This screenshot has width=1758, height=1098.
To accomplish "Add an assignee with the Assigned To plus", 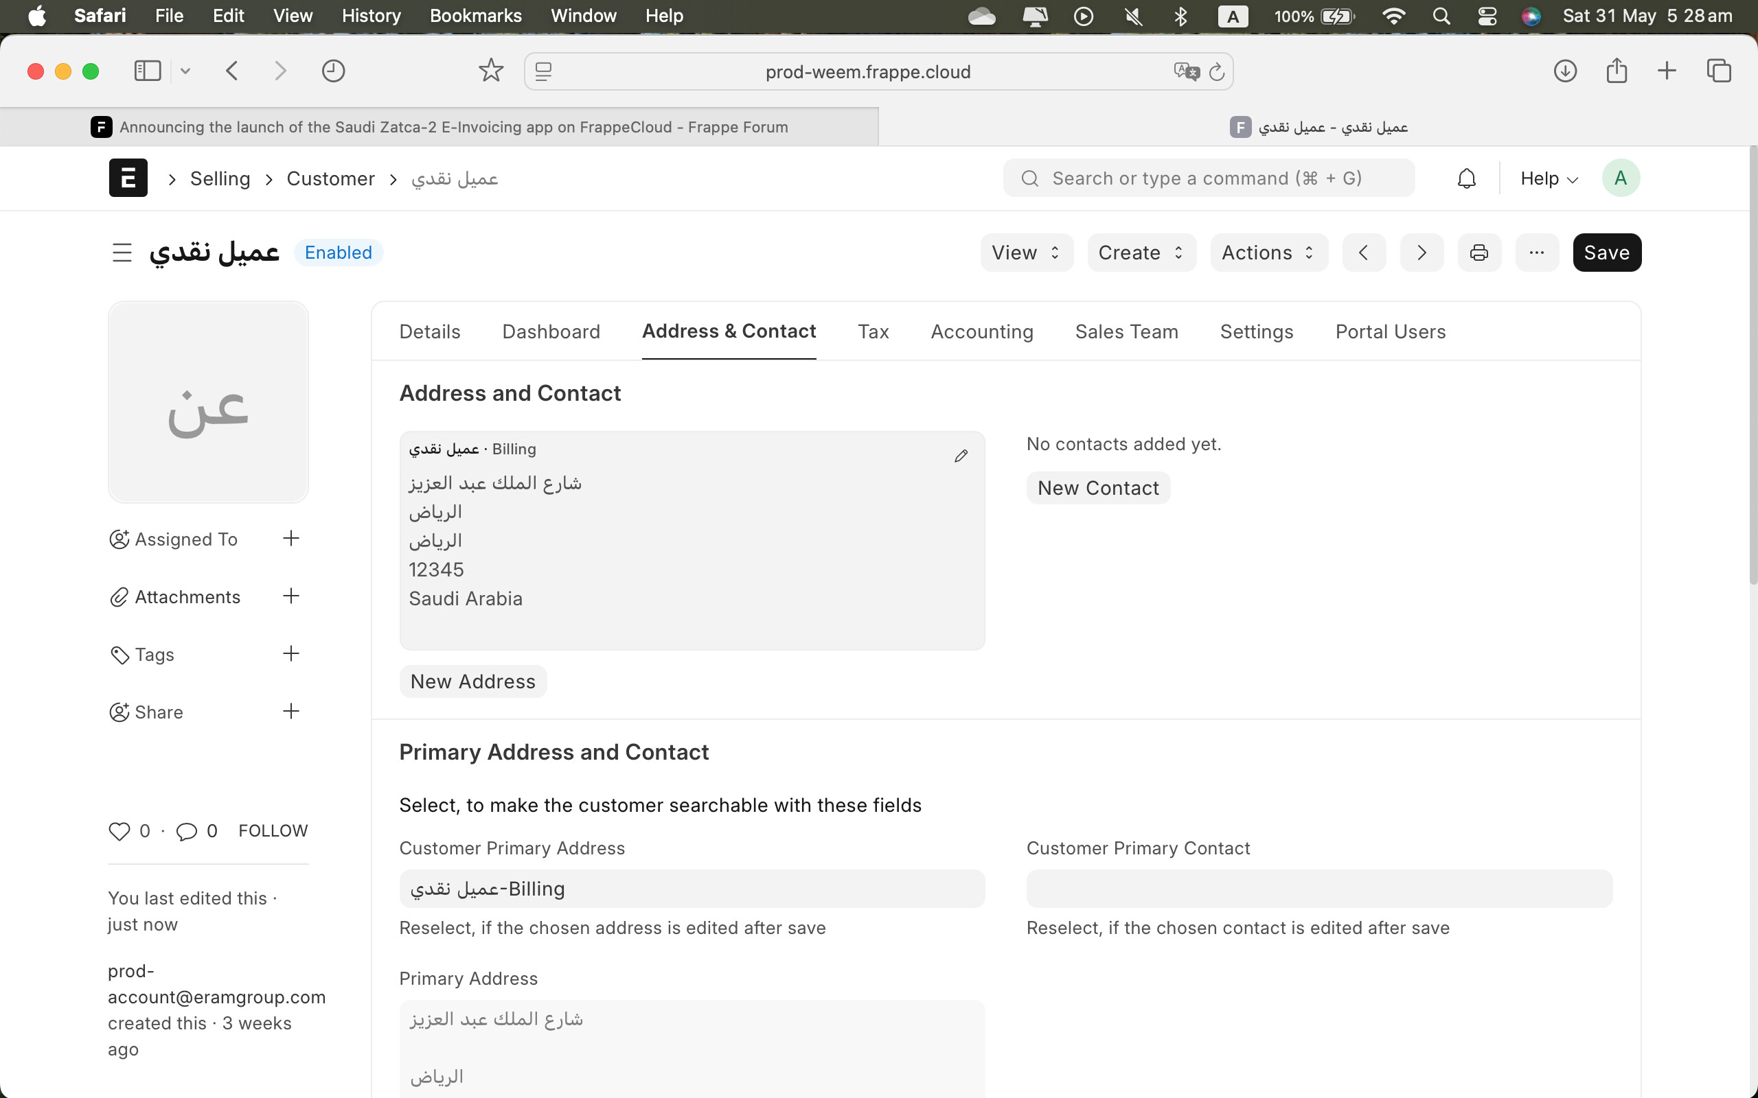I will click(x=290, y=539).
